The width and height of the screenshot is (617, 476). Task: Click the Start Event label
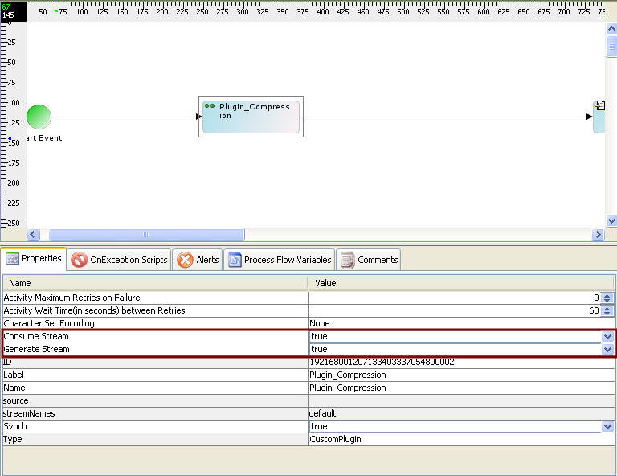[44, 138]
